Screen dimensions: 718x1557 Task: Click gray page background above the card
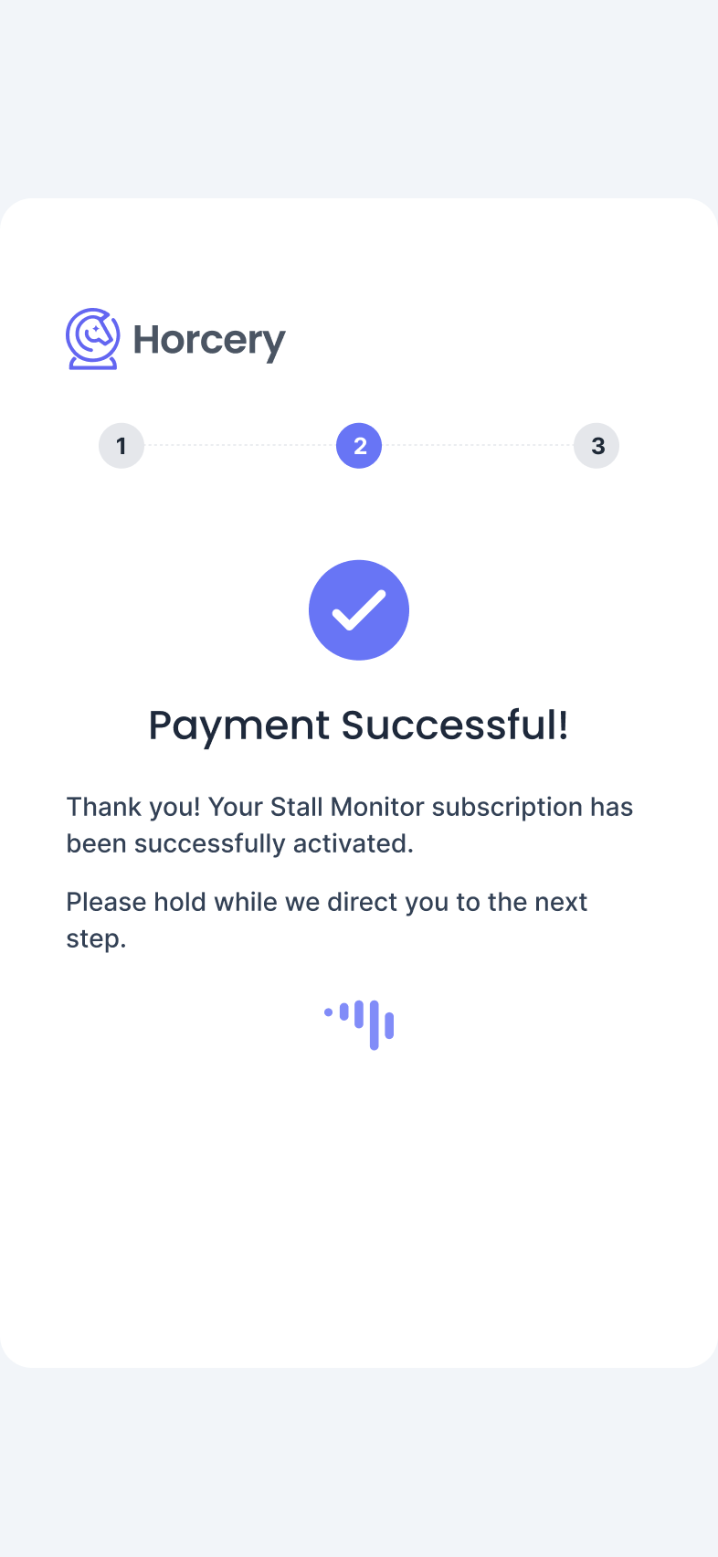pyautogui.click(x=359, y=91)
